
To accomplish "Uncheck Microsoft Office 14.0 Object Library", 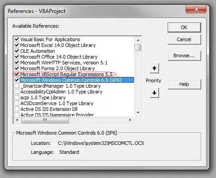I will 17,57.
